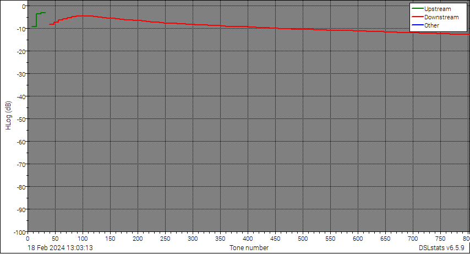Click the Downstream legend entry

[x=435, y=17]
